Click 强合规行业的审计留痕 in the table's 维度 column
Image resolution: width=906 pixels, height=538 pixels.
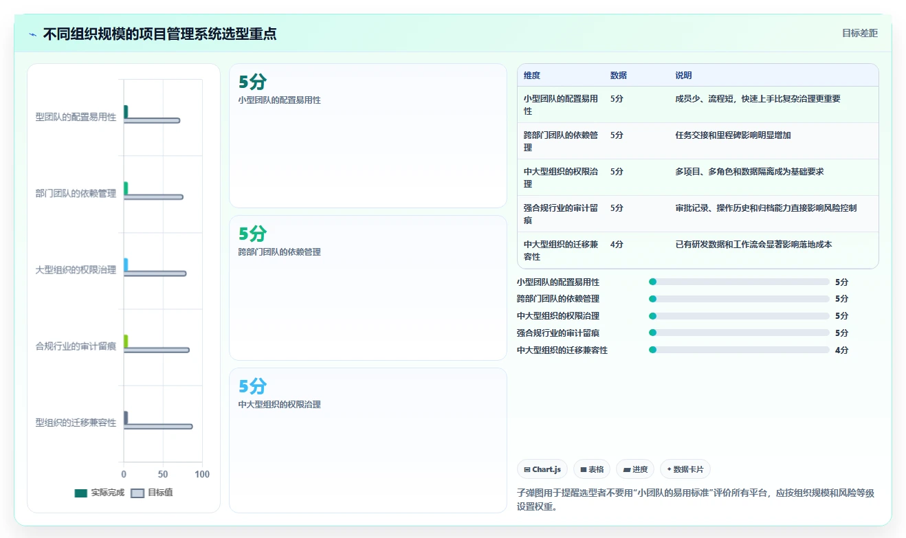560,214
